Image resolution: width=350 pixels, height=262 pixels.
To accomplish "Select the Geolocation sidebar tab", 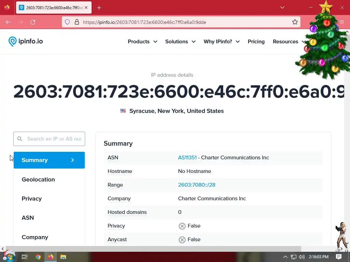I will [x=38, y=179].
